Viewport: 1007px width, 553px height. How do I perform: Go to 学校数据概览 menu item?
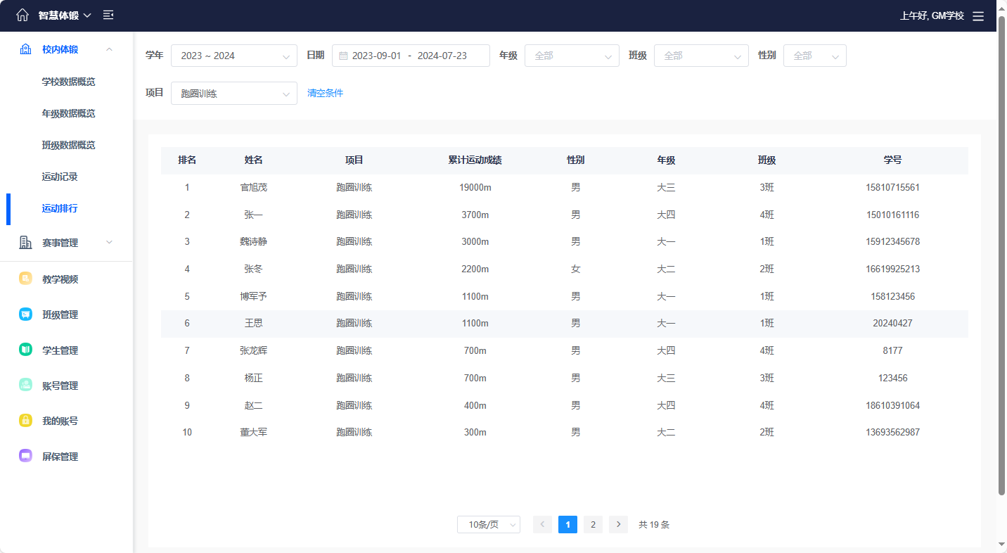click(68, 82)
